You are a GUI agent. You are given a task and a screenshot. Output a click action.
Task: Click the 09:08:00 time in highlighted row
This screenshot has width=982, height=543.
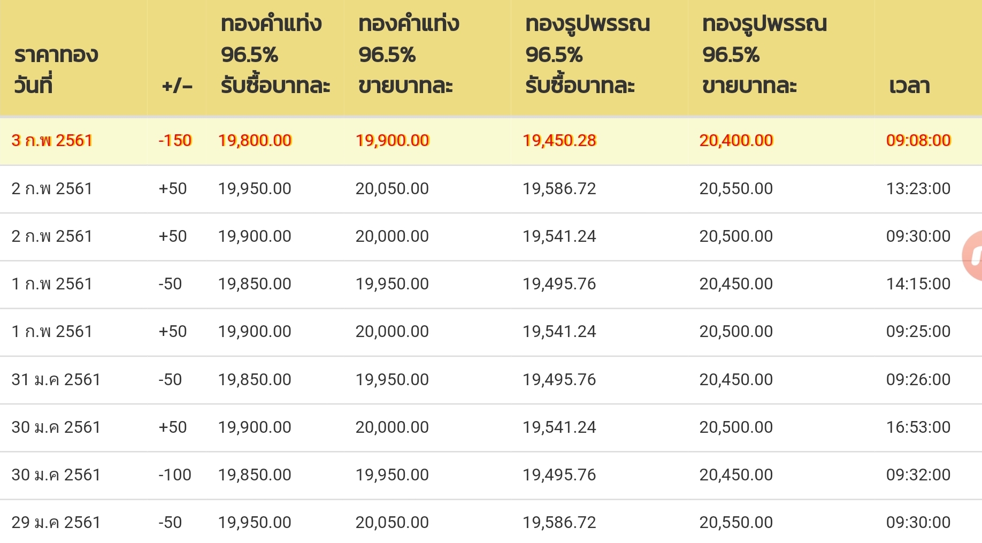click(918, 140)
